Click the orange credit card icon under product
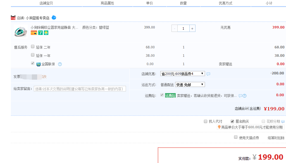The height and width of the screenshot is (163, 286). click(34, 33)
